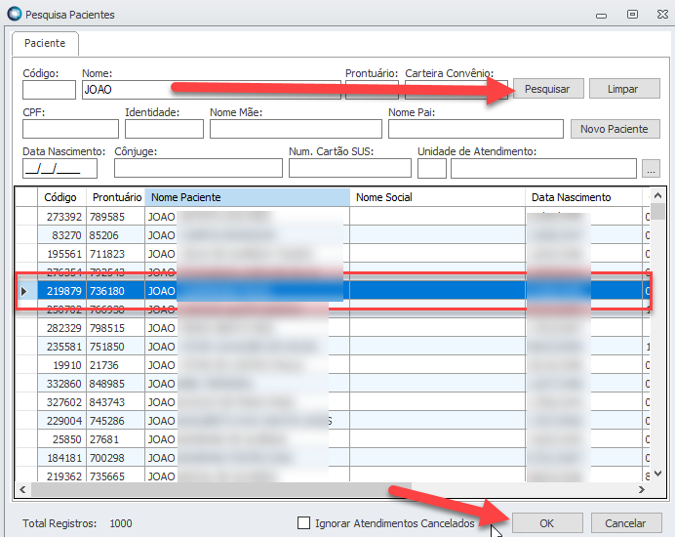Screen dimensions: 675x537
Task: Click prontuário cell 711823
Action: (x=116, y=254)
